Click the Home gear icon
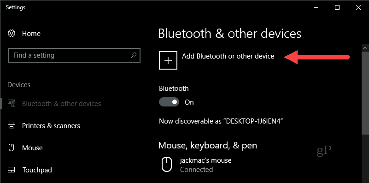Viewport: 369px width, 183px height. (12, 34)
